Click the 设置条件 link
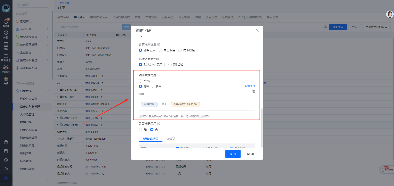The image size is (394, 186). tap(250, 86)
